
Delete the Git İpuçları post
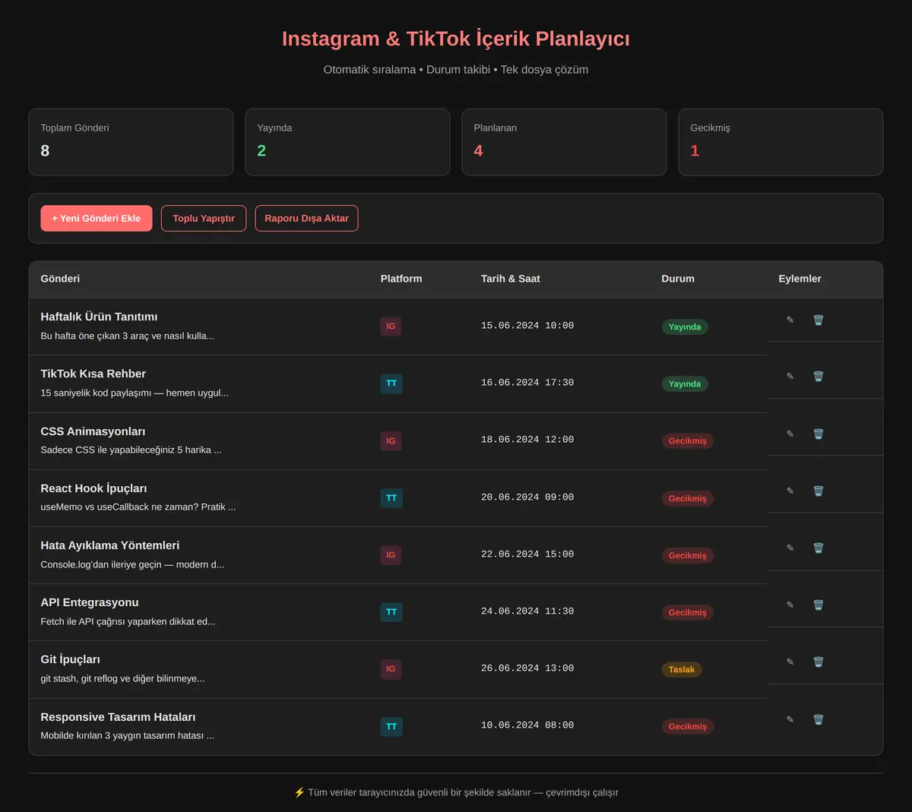click(x=819, y=662)
